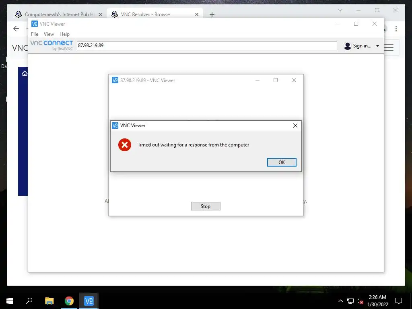Click VNC Viewer taskbar icon
The width and height of the screenshot is (412, 309).
click(x=89, y=301)
